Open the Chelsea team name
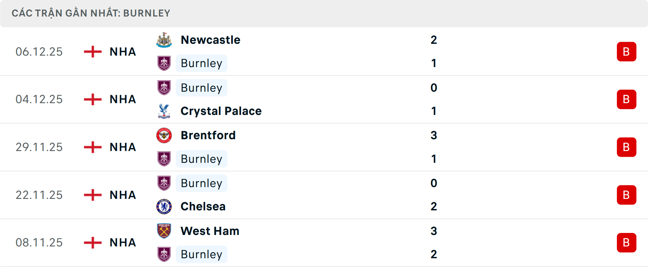The height and width of the screenshot is (267, 648). click(x=203, y=207)
